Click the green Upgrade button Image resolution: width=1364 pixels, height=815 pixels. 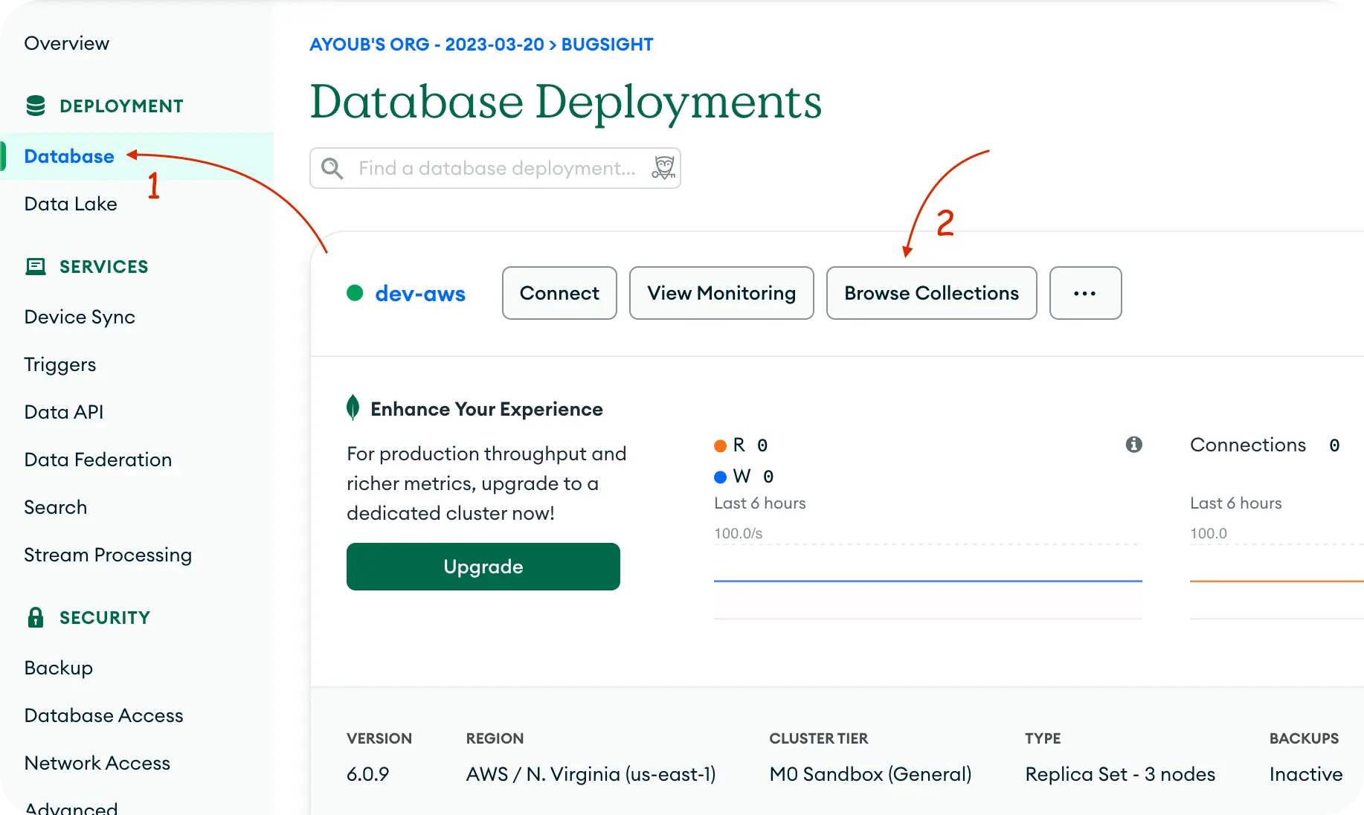point(483,567)
